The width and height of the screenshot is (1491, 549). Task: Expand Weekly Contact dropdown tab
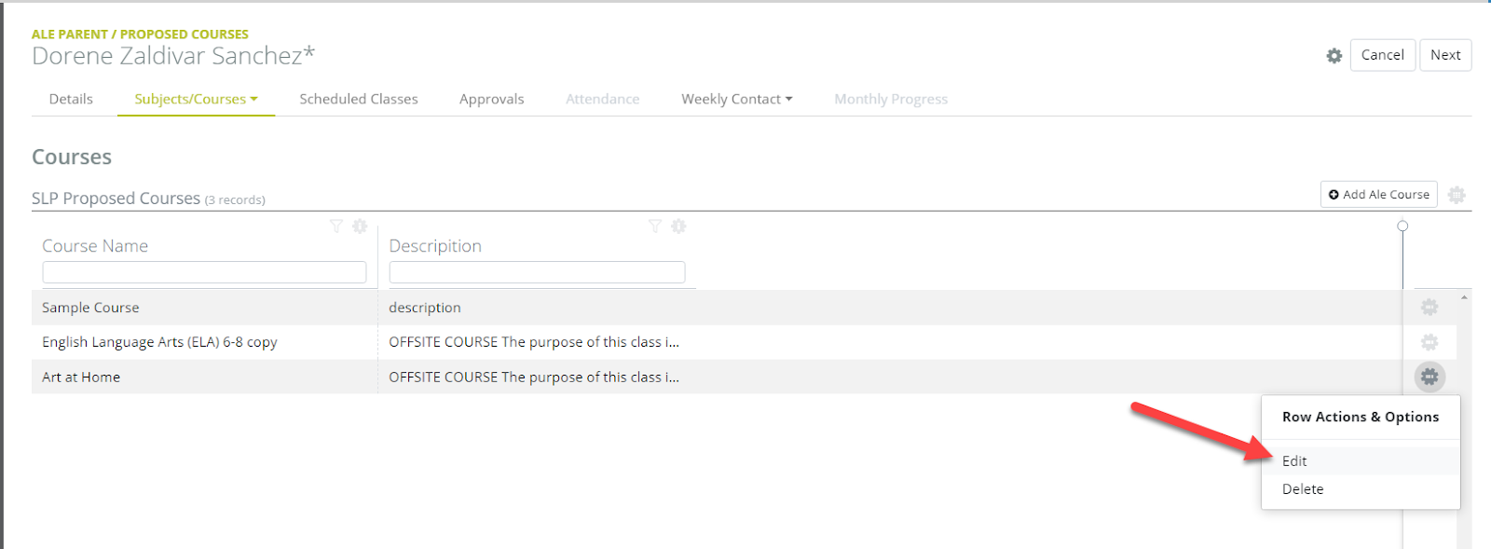click(736, 99)
